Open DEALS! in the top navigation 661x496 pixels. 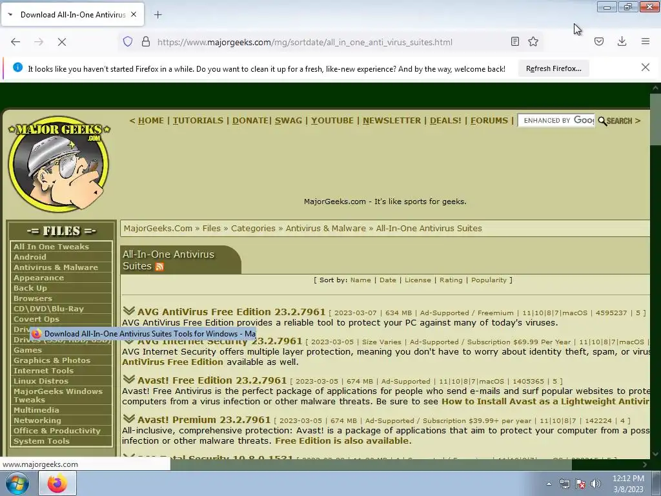click(x=445, y=121)
